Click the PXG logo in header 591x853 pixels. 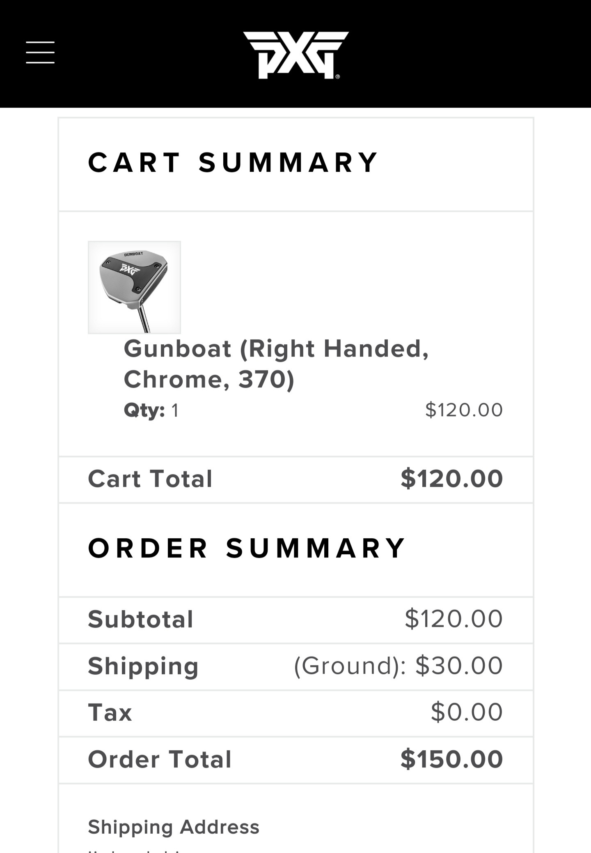[295, 55]
